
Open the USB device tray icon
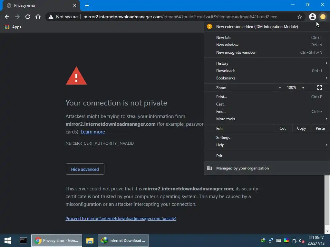294,241
